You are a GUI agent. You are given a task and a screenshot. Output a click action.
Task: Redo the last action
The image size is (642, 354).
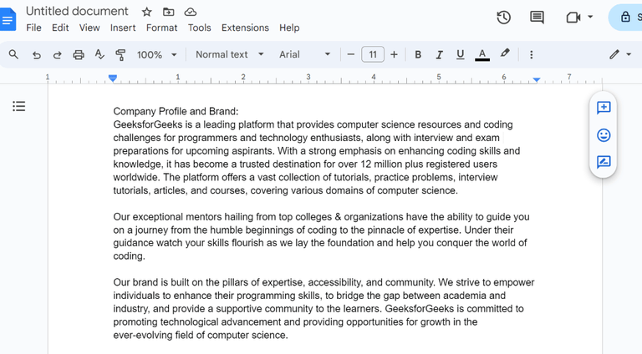tap(58, 54)
